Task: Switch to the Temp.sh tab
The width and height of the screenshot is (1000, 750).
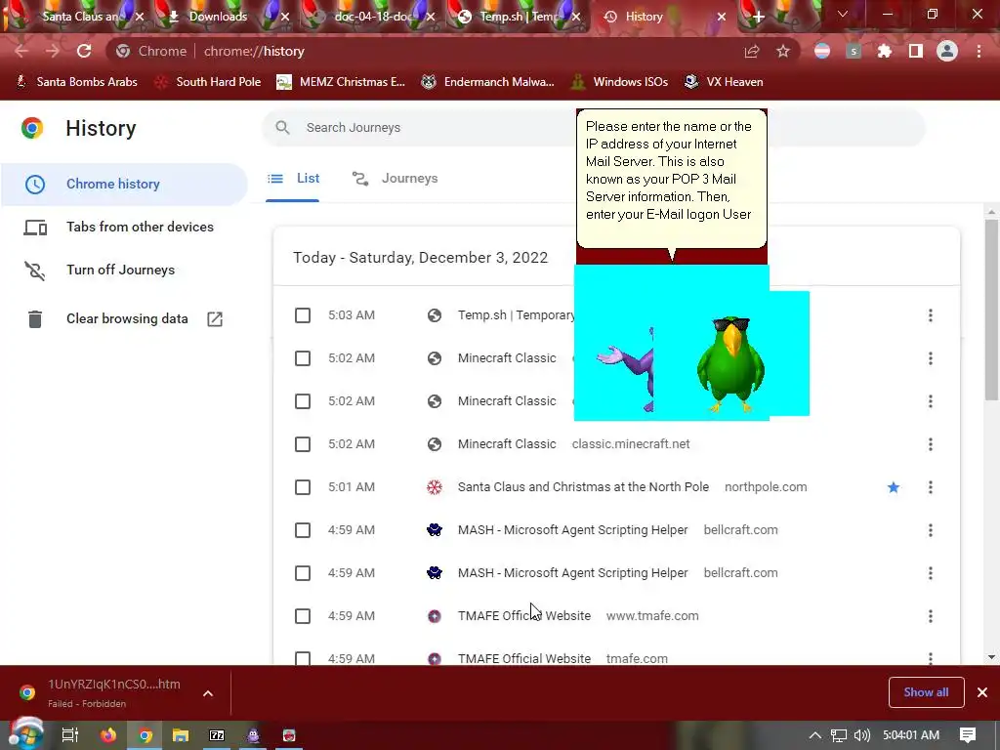Action: point(518,17)
